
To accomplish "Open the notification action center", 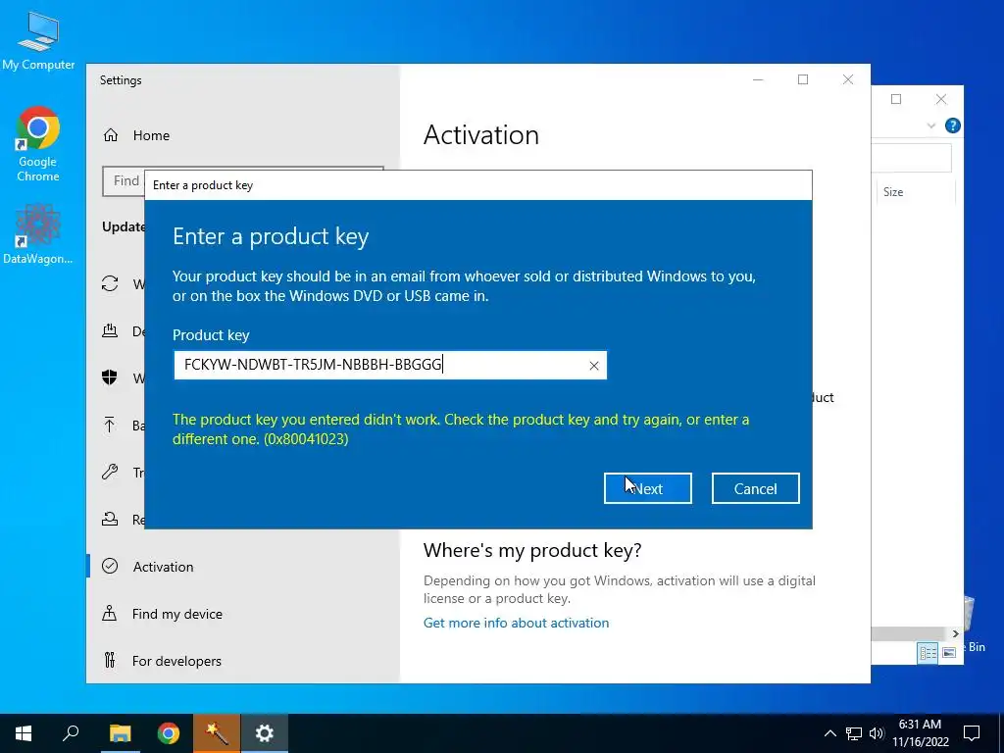I will point(972,733).
